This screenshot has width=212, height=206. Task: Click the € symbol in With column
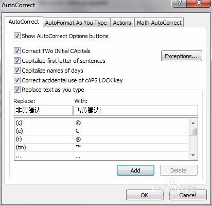(77, 131)
